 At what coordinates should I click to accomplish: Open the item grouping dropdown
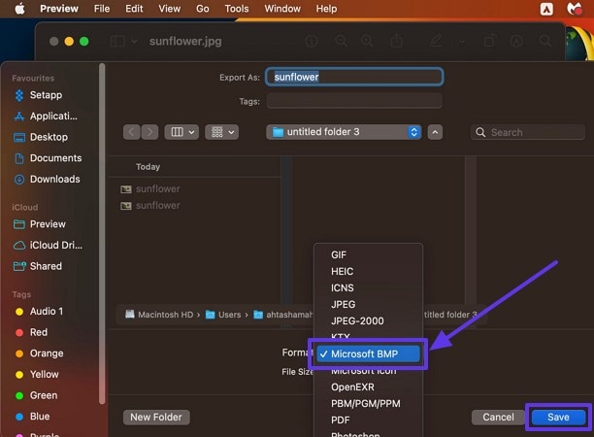pyautogui.click(x=222, y=132)
